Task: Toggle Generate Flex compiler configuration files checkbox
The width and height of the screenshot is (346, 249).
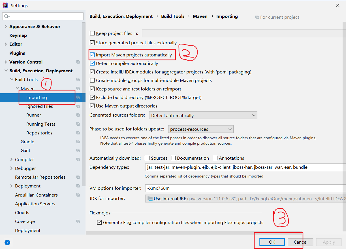Action: (x=99, y=222)
